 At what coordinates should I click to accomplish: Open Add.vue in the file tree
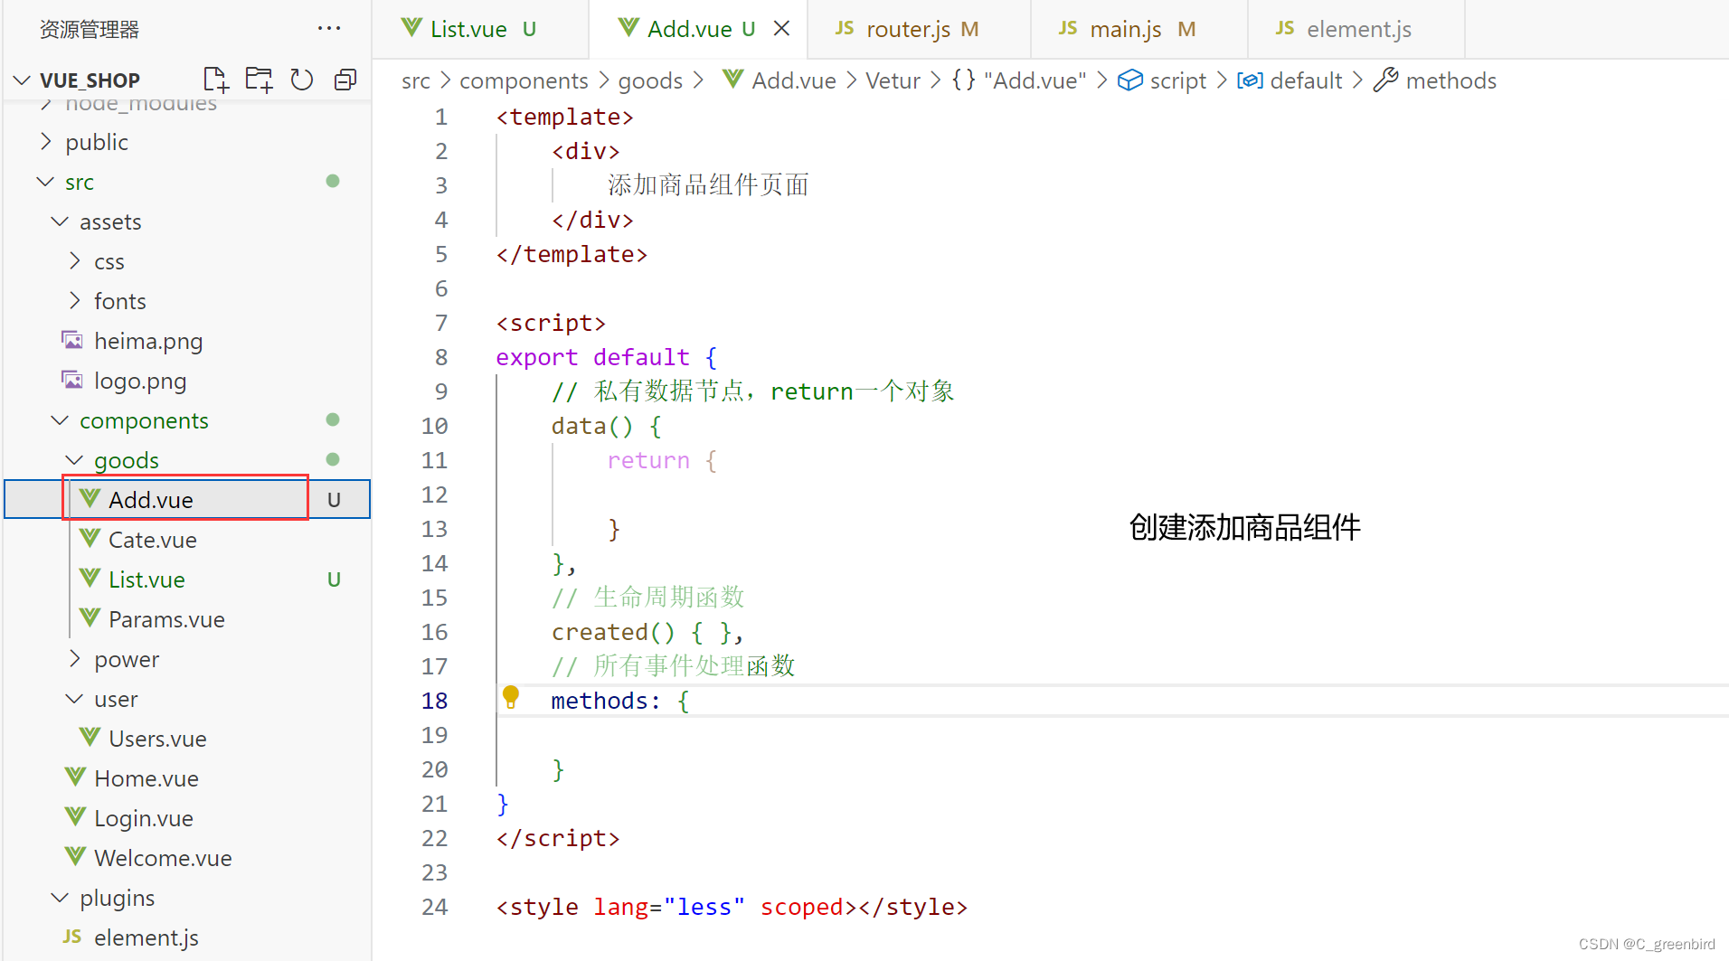187,500
